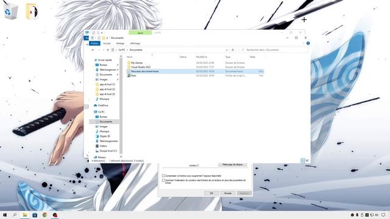Click the Rechercher dans Documents search box
The width and height of the screenshot is (390, 219).
[273, 50]
